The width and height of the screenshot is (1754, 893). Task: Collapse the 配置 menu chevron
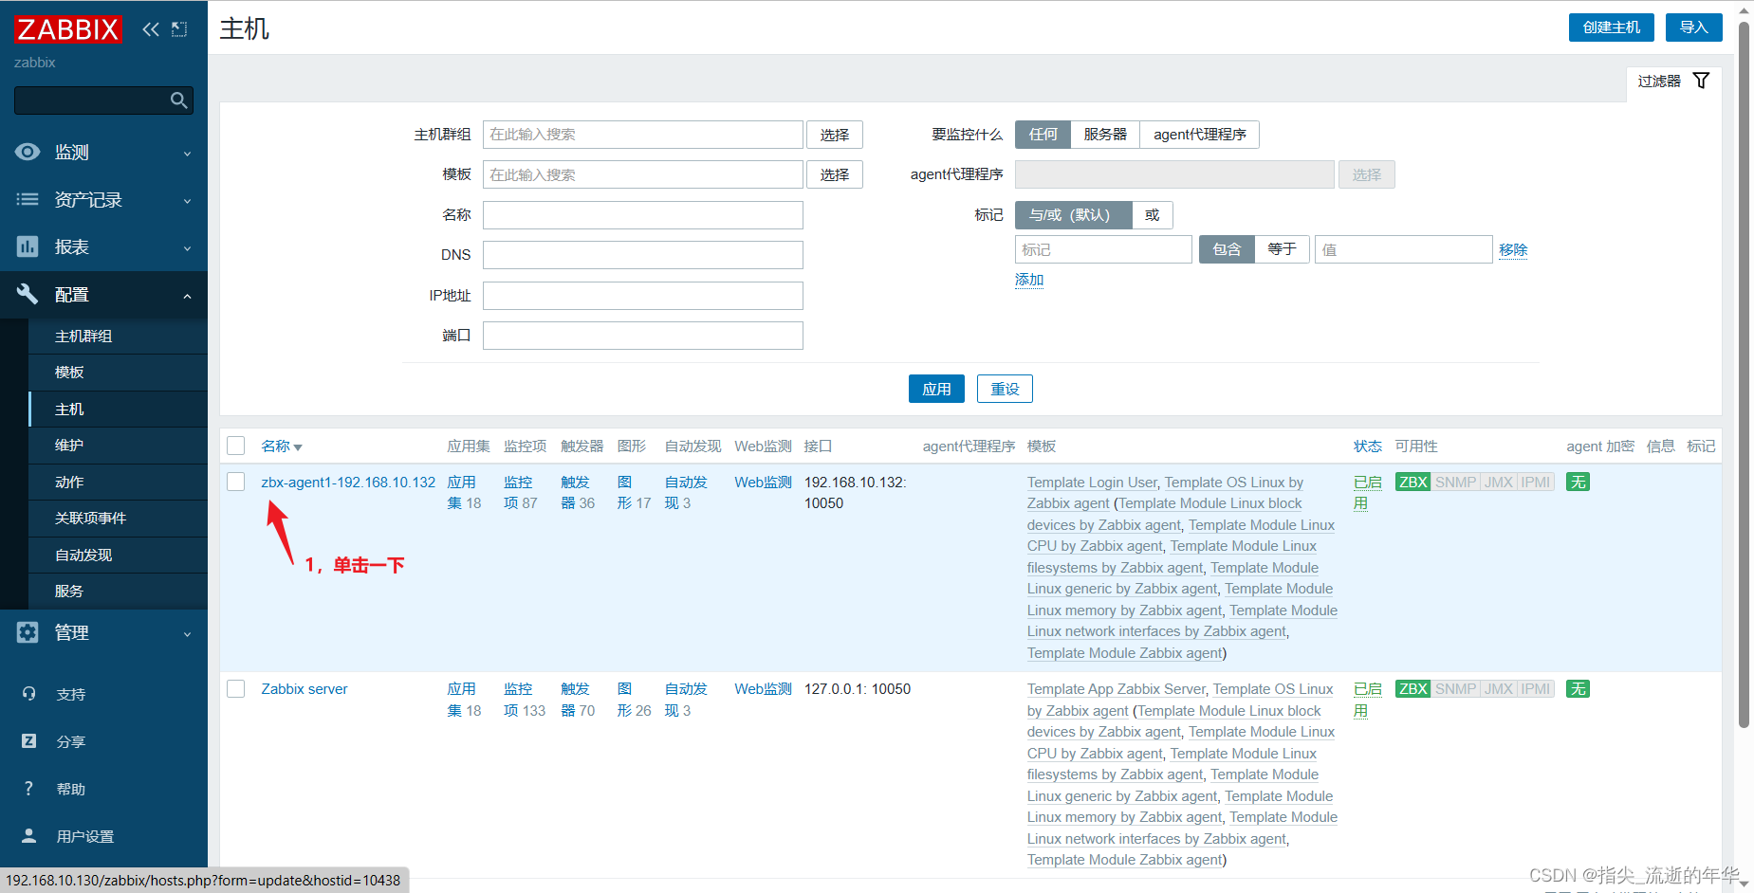point(187,296)
